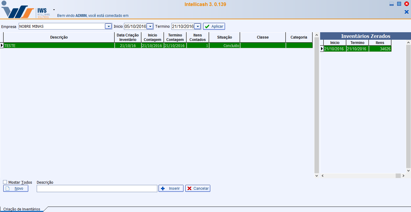Viewport: 411px width, 212px height.
Task: Click the Empresa field showing NOBRE MINAS
Action: click(x=62, y=26)
